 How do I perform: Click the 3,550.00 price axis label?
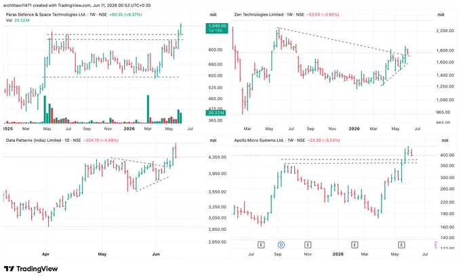(217, 192)
